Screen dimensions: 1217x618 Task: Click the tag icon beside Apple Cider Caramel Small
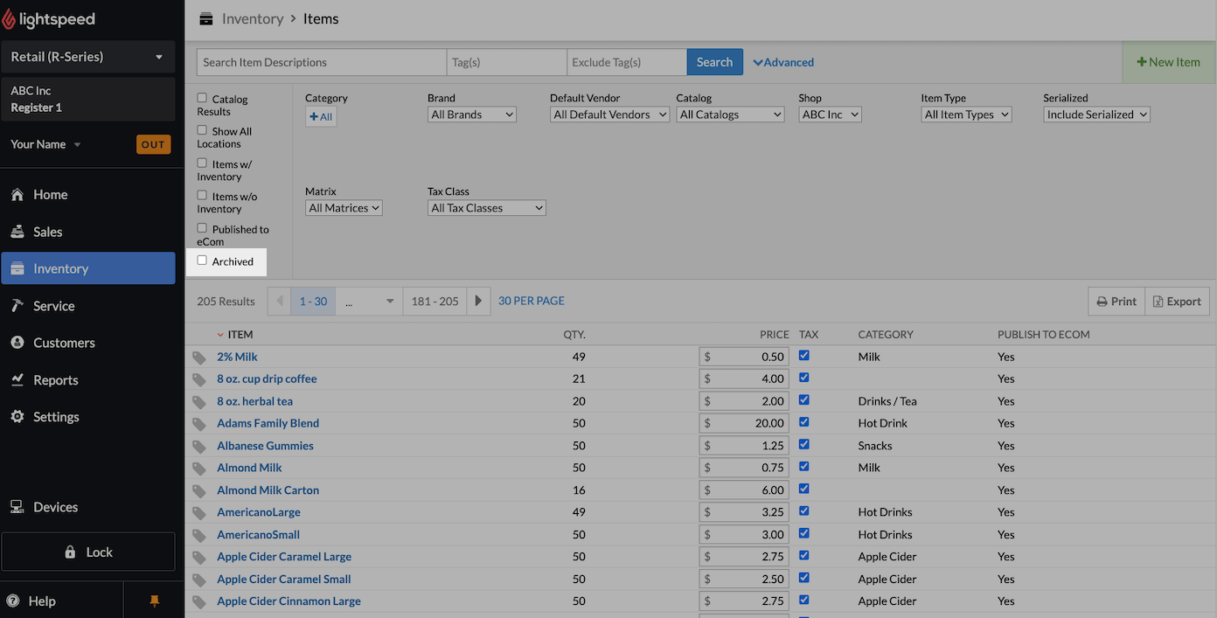[199, 580]
